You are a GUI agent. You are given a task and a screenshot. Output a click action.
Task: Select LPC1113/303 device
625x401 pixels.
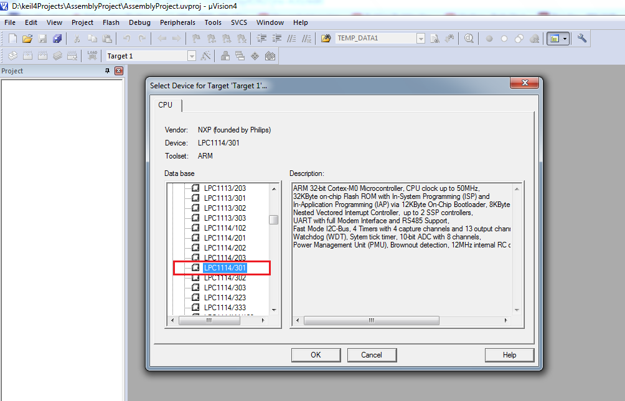point(225,218)
